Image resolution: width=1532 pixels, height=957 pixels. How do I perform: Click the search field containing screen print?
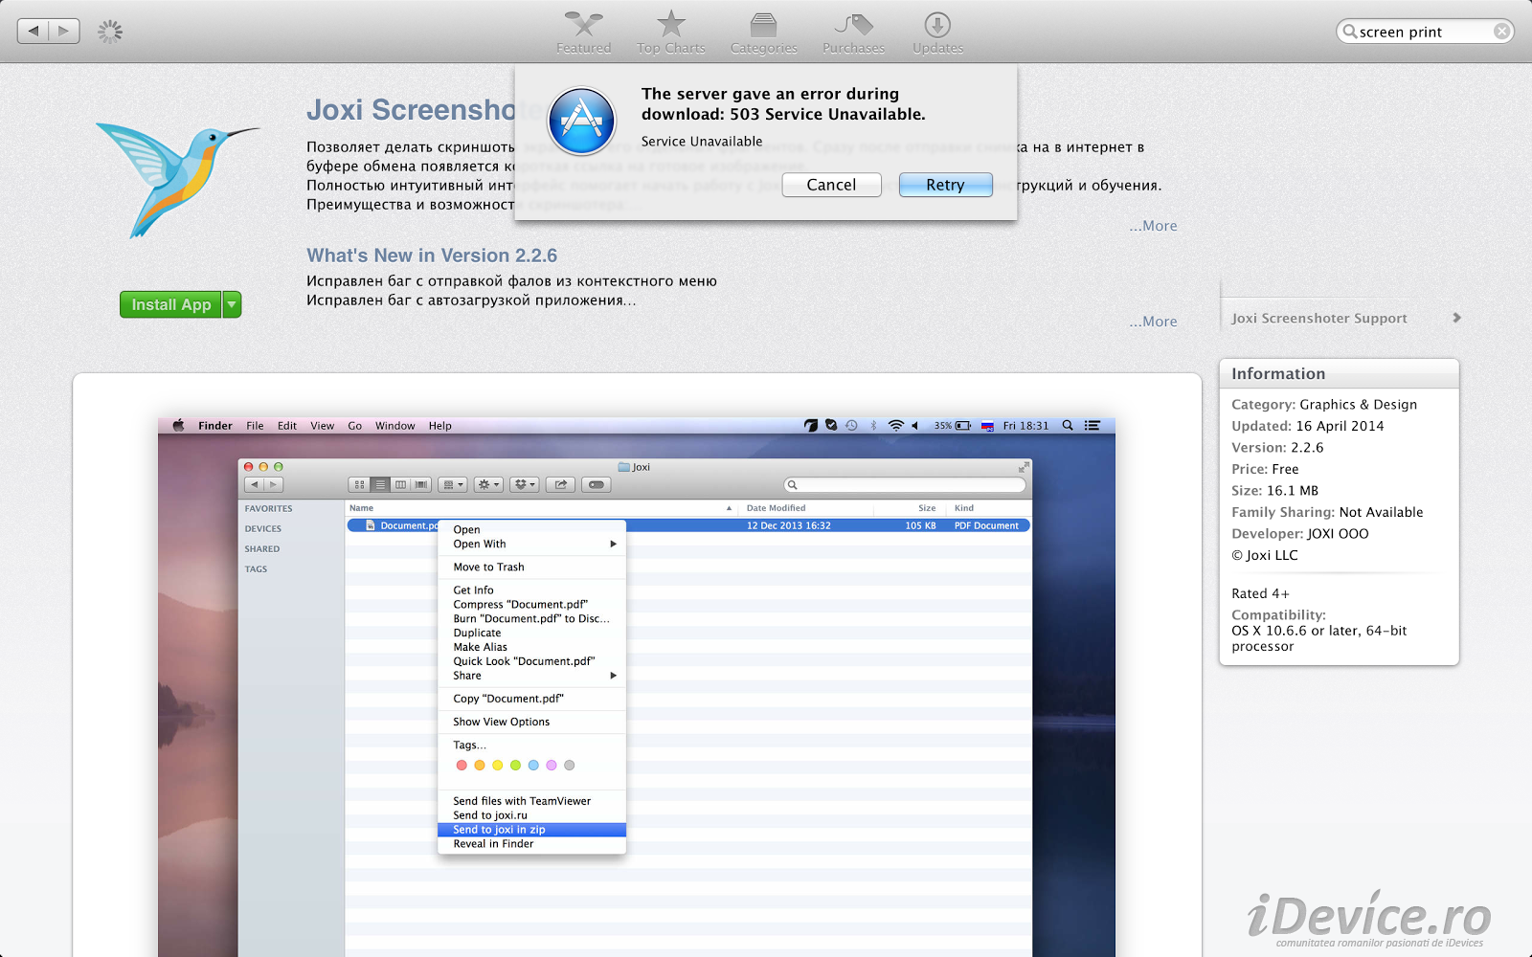pos(1422,32)
